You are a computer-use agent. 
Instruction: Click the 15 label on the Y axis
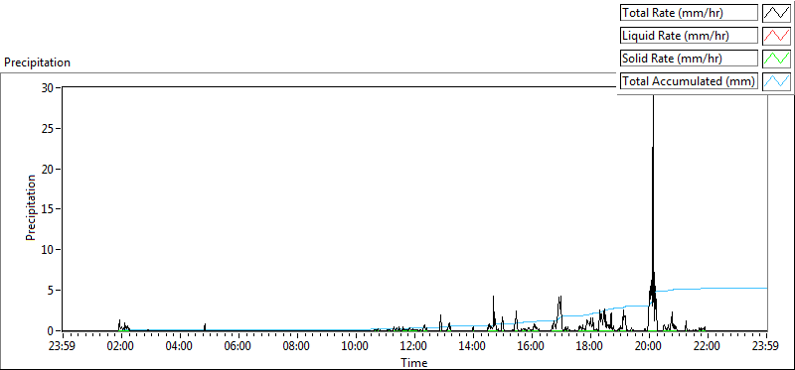tap(48, 209)
